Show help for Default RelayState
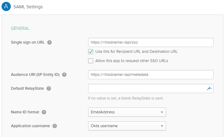 49,89
